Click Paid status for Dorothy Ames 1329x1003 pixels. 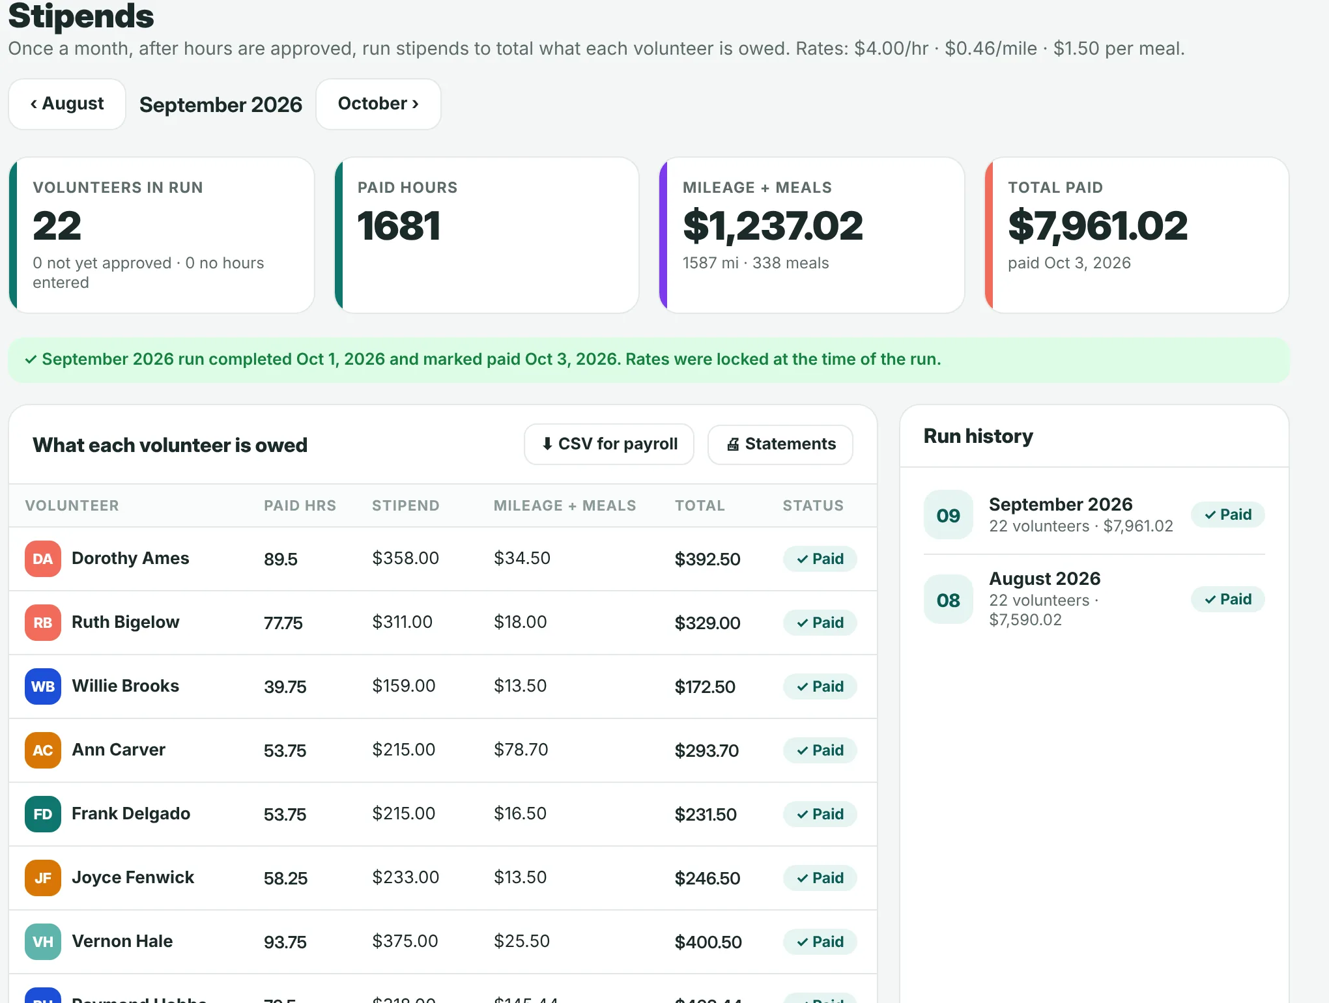[x=820, y=559]
